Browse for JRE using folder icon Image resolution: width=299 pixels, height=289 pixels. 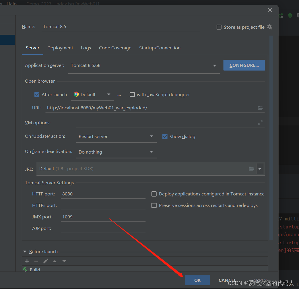pos(251,169)
